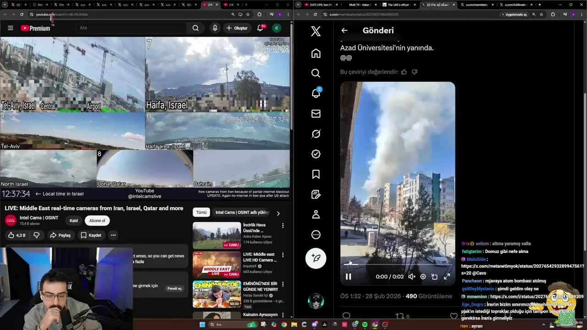Open YouTube account avatar 'C'
587x330 pixels.
click(277, 28)
